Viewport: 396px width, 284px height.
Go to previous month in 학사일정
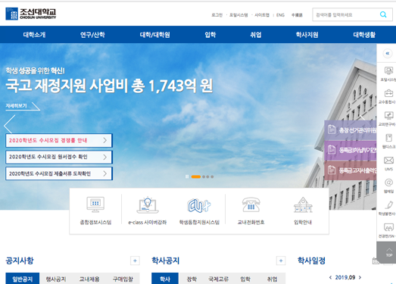(x=330, y=277)
